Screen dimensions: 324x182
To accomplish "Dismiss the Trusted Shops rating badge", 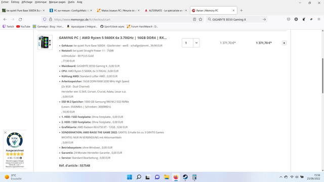I will tap(6, 132).
